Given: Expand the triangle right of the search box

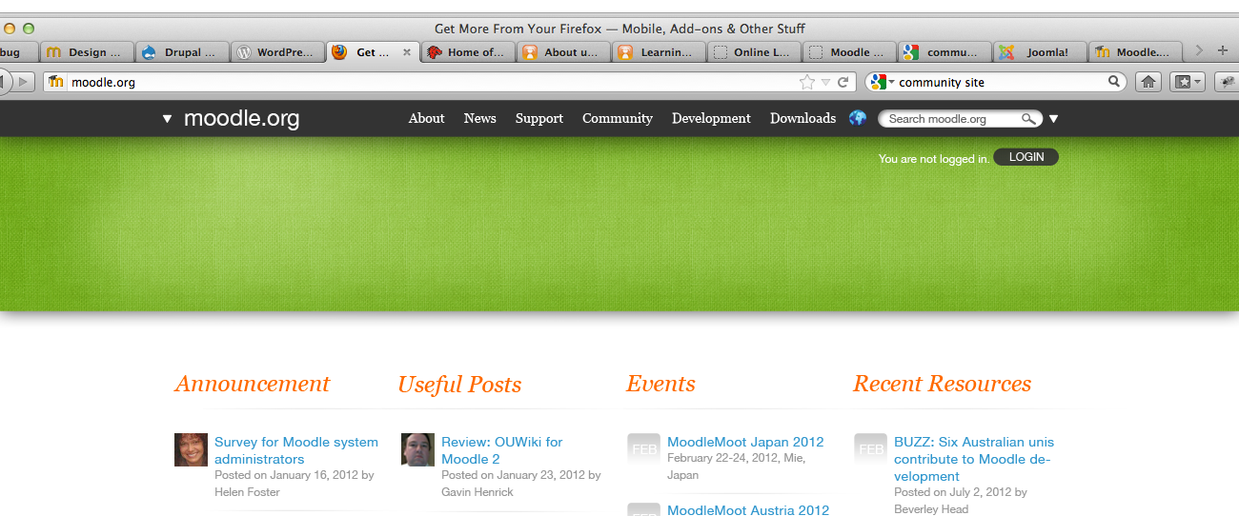Looking at the screenshot, I should click(1053, 119).
